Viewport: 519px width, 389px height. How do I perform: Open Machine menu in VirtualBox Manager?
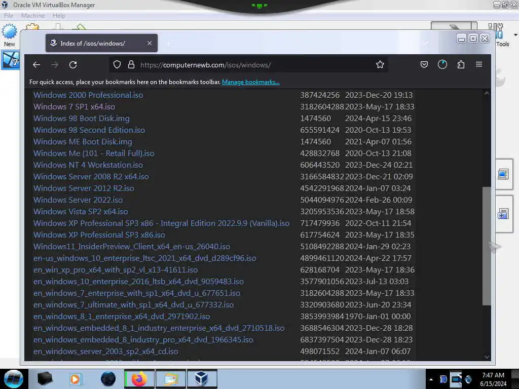click(x=33, y=16)
